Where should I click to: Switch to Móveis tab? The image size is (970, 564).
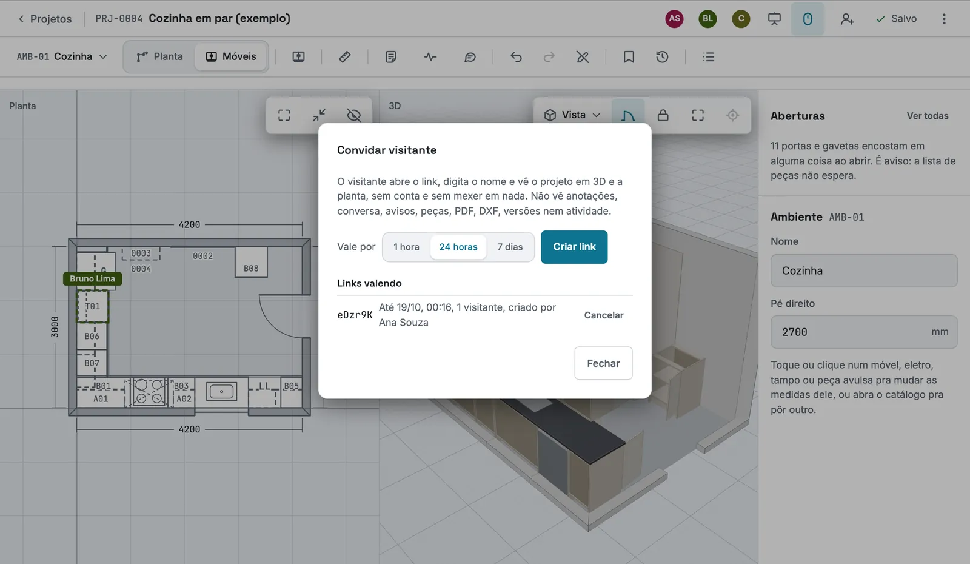231,56
